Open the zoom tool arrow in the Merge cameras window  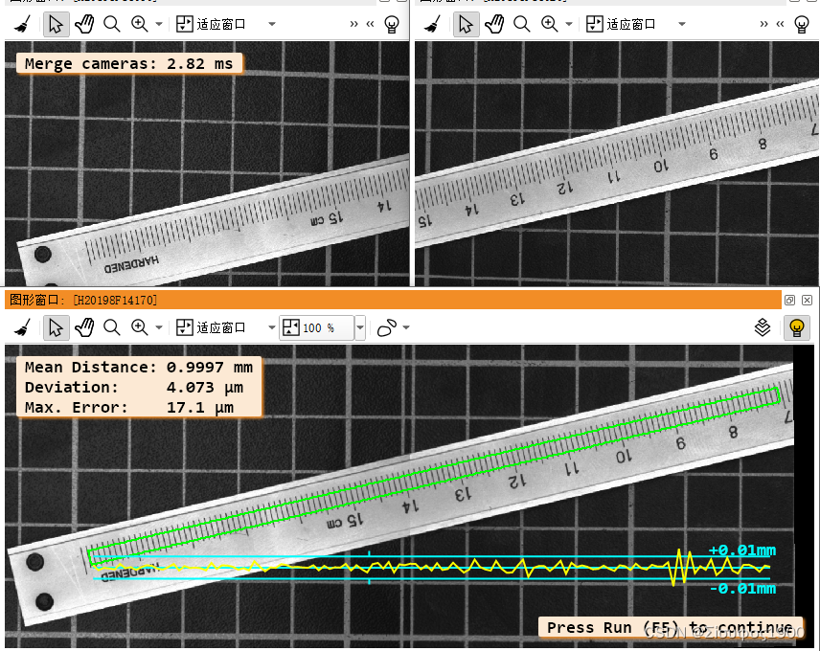pos(159,24)
